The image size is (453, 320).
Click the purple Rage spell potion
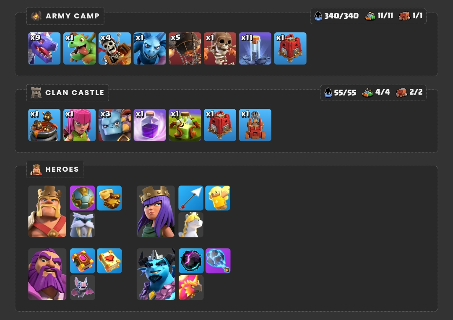(x=150, y=125)
